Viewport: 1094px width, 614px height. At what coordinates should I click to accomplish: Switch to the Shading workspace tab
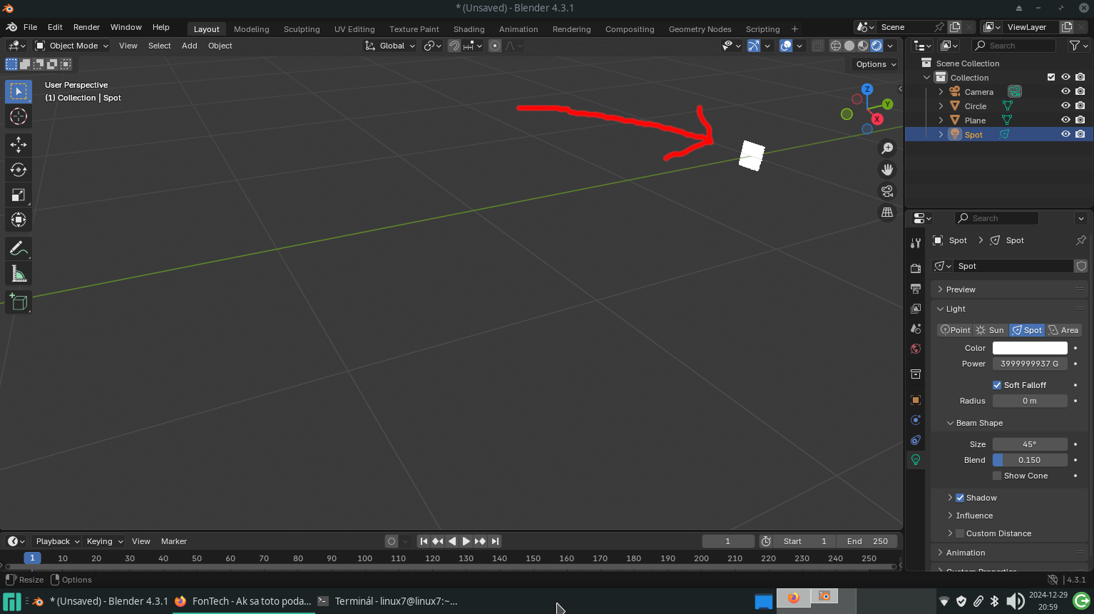click(469, 29)
